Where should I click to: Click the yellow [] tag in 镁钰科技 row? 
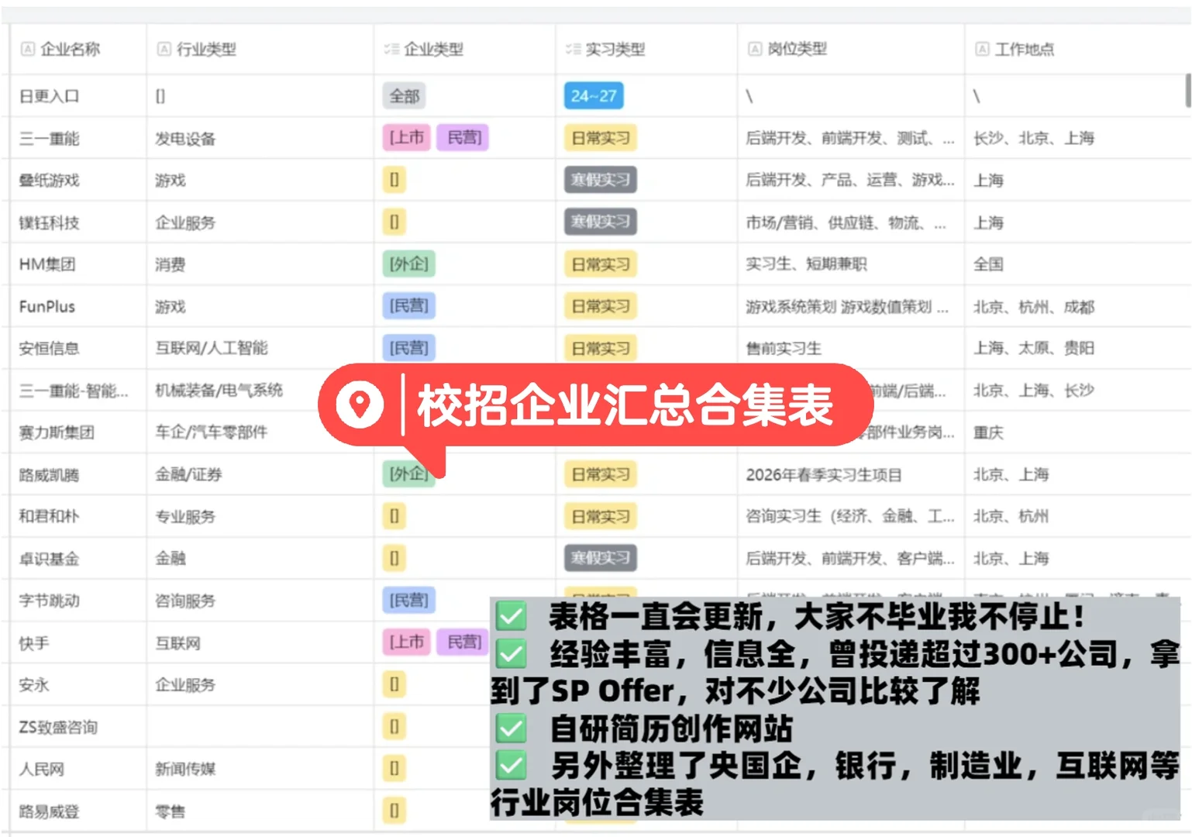click(x=394, y=222)
